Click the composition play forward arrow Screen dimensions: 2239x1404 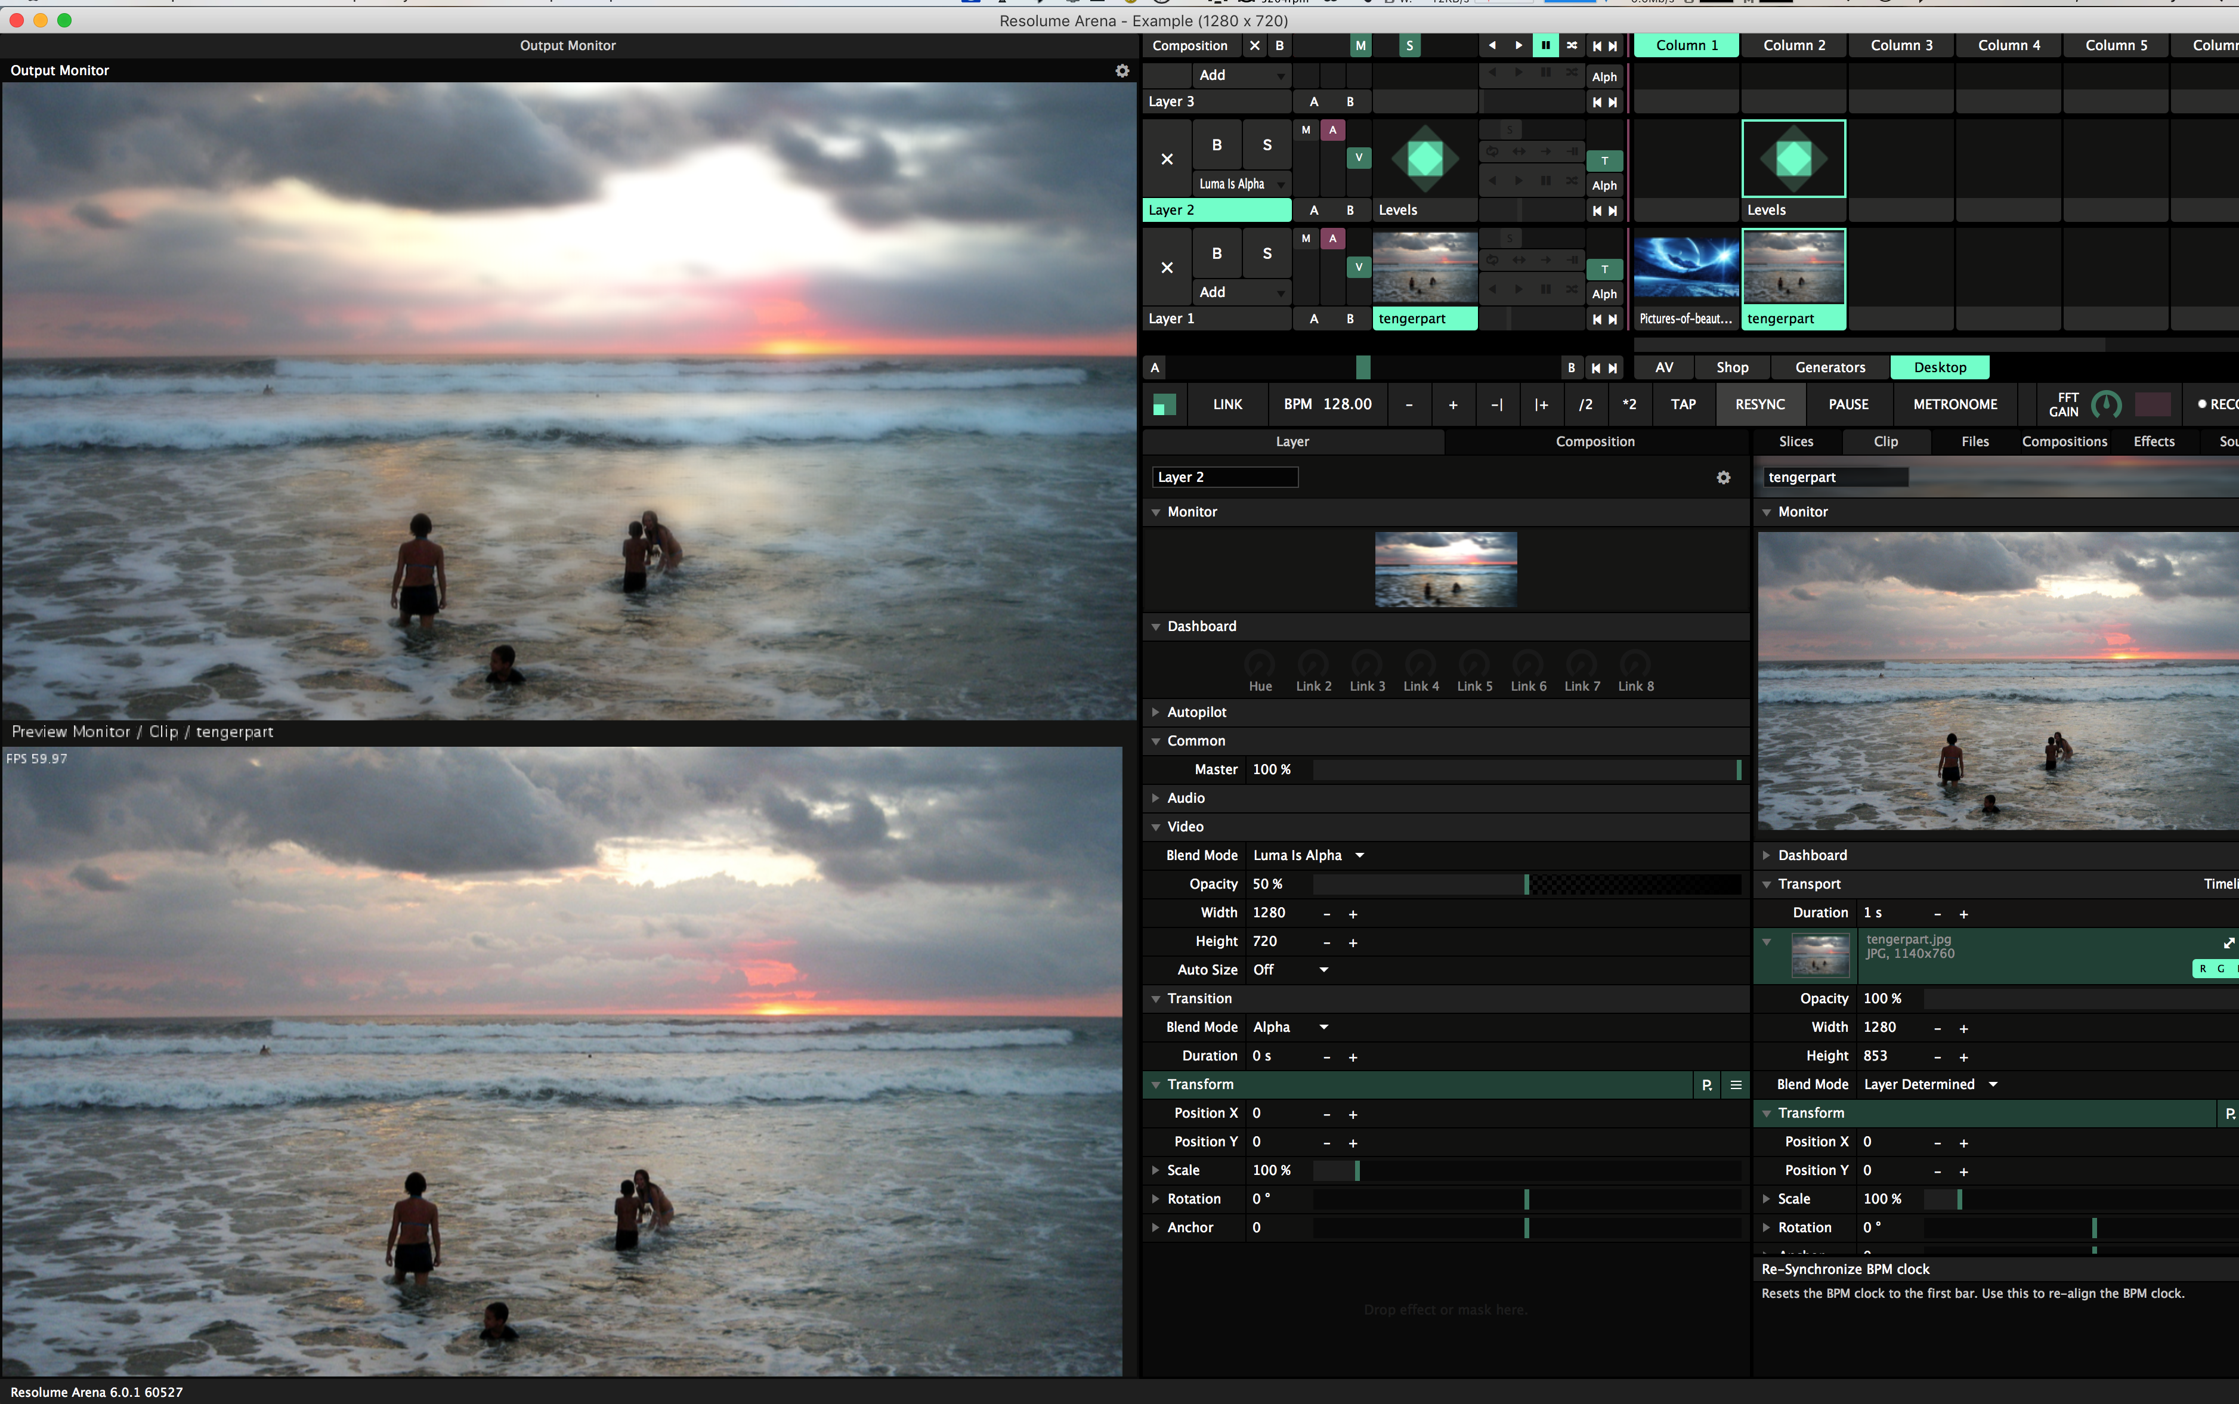pyautogui.click(x=1519, y=45)
